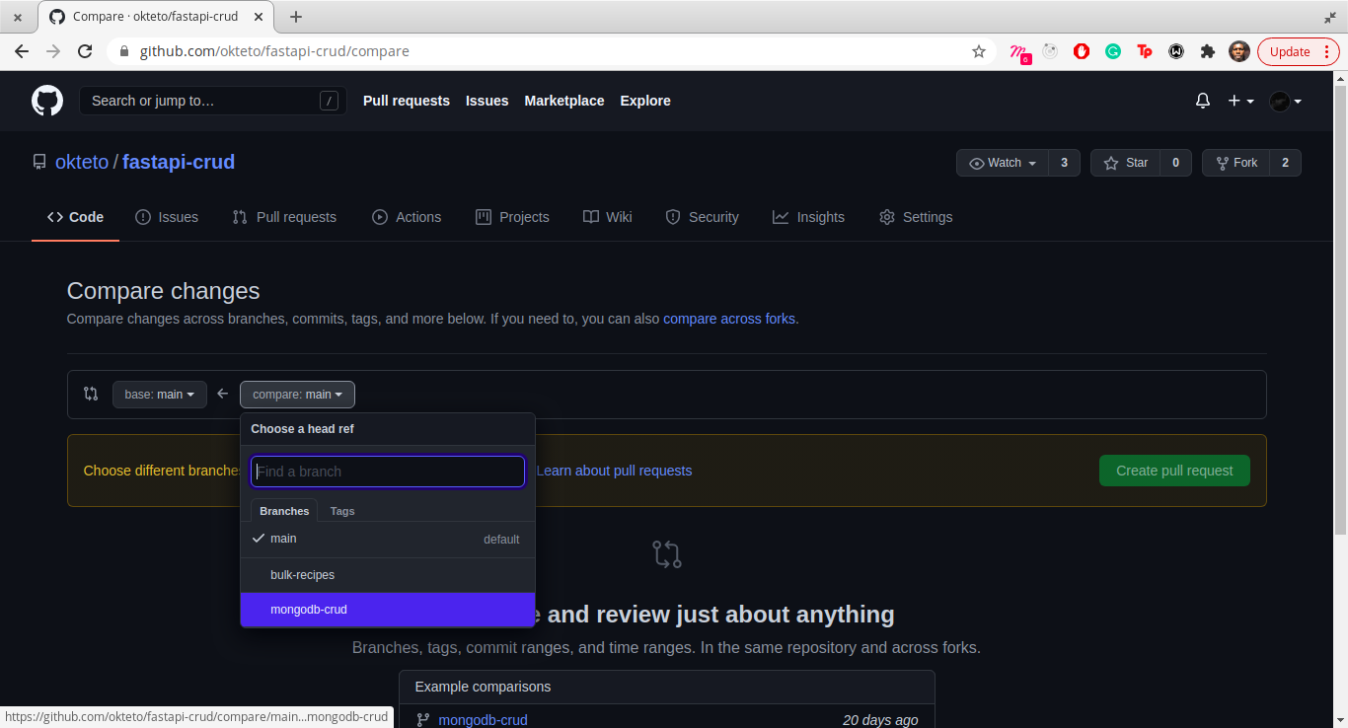
Task: Open the base: main dropdown
Action: click(160, 395)
